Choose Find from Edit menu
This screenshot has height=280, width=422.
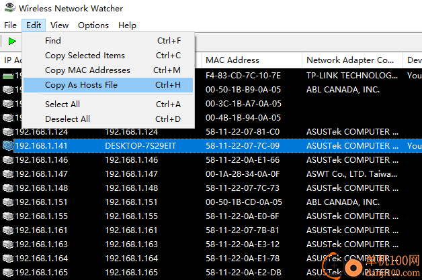[x=108, y=41]
